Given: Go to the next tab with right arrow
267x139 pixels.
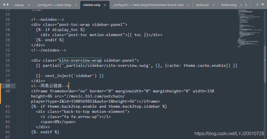Looking at the screenshot, I should 8,5.
